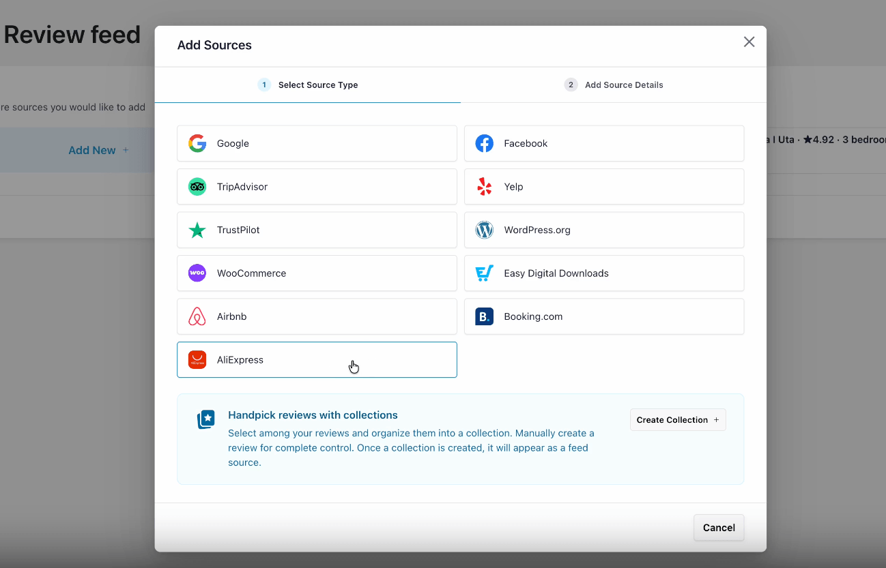
Task: Click the Google logo icon
Action: (197, 143)
